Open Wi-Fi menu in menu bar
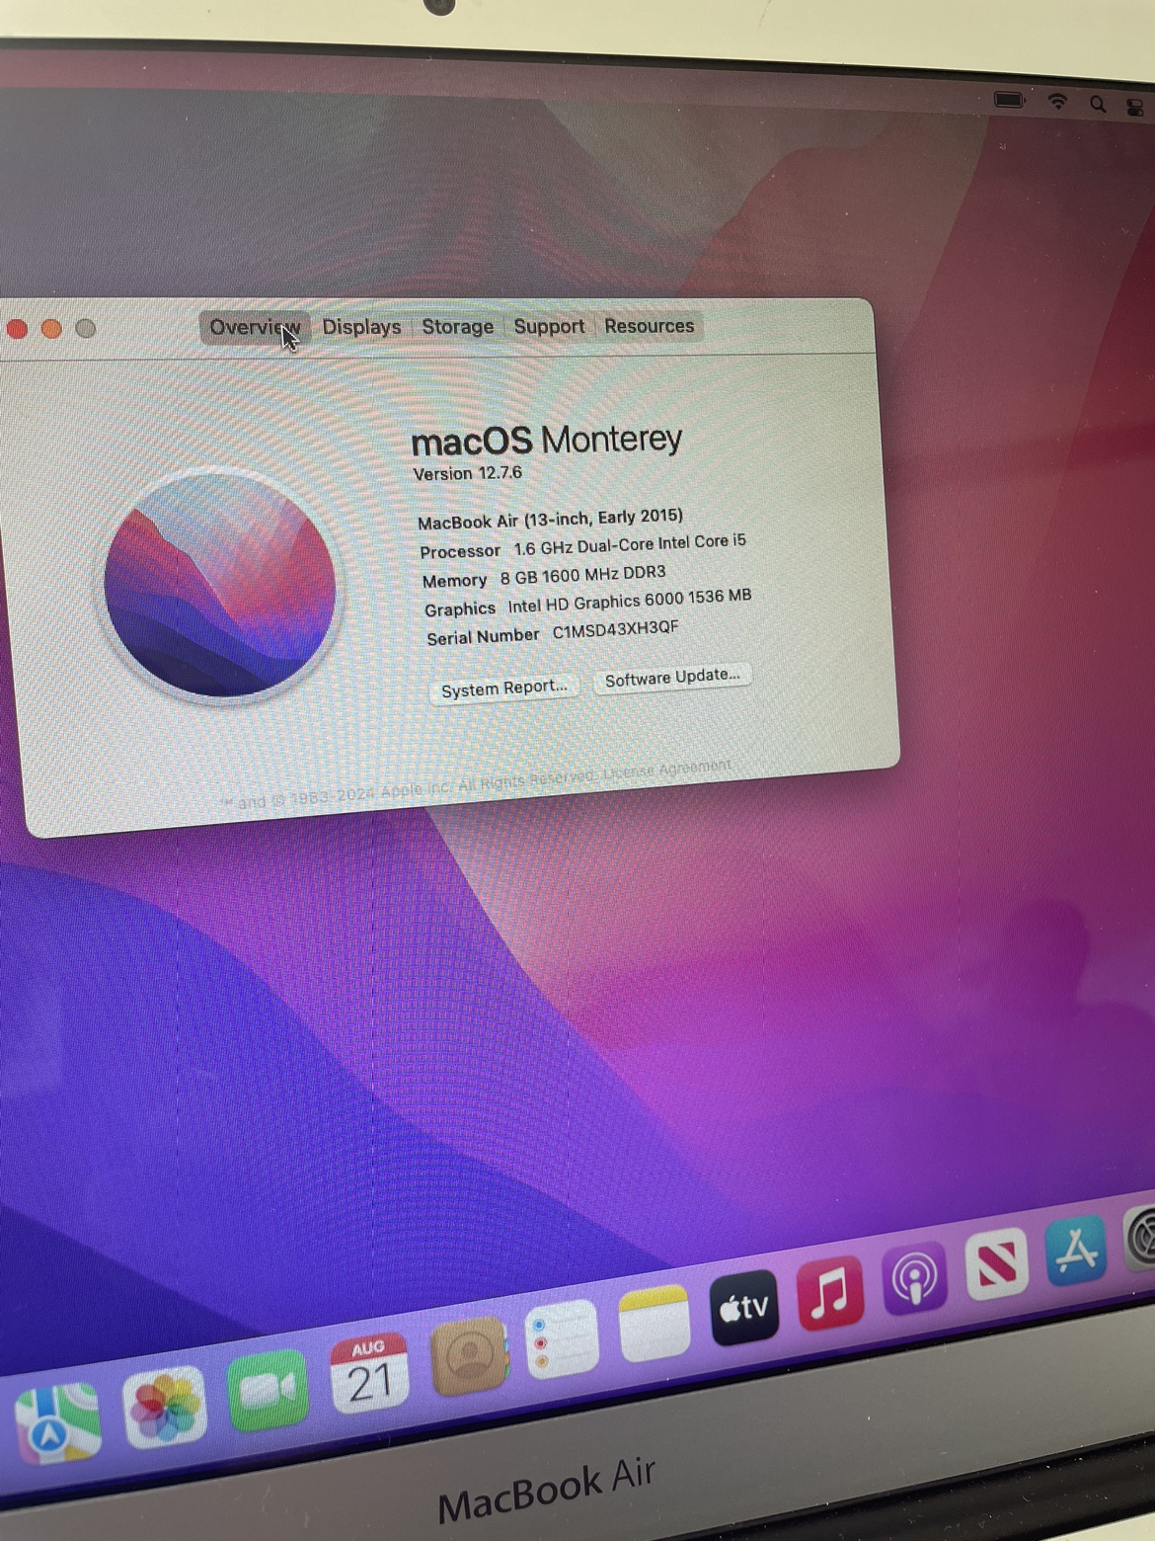The image size is (1155, 1541). coord(1057,102)
